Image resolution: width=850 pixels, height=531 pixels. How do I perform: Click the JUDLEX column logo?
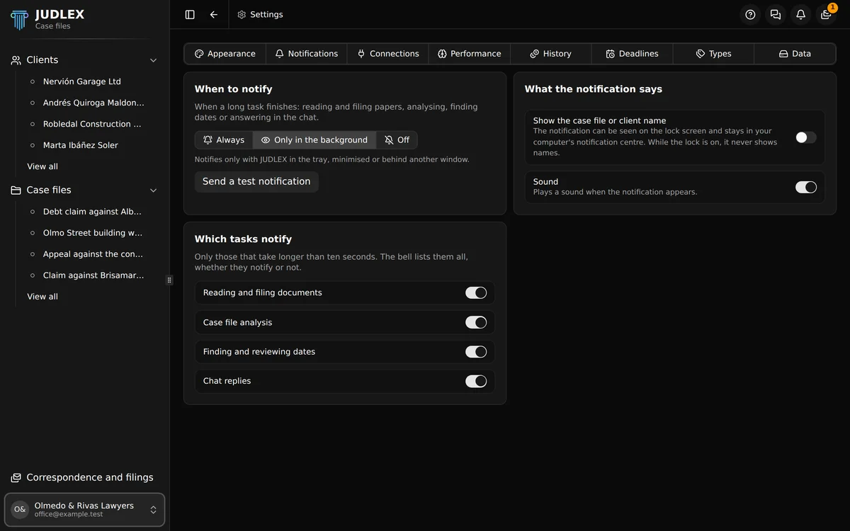click(x=19, y=19)
